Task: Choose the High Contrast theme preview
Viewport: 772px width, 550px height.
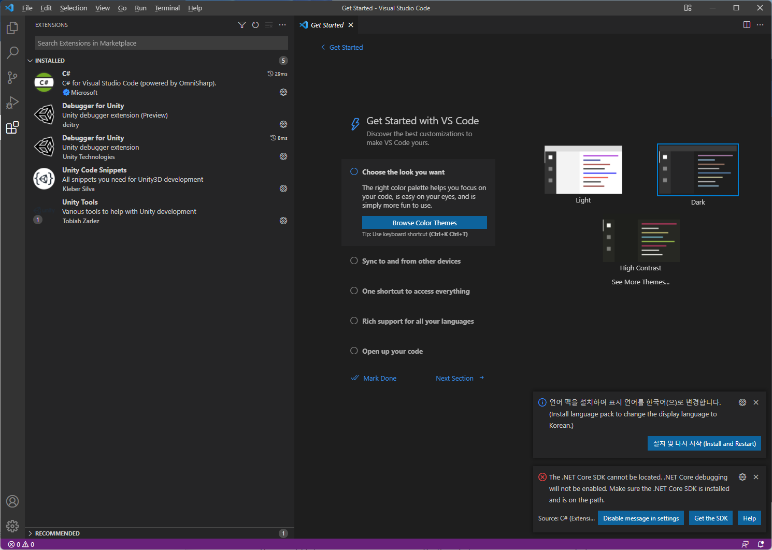Action: (641, 241)
